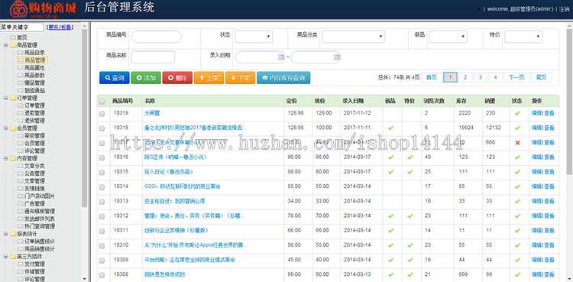The height and width of the screenshot is (282, 573).
Task: Open the 大闸蟹 product link
Action: point(152,113)
